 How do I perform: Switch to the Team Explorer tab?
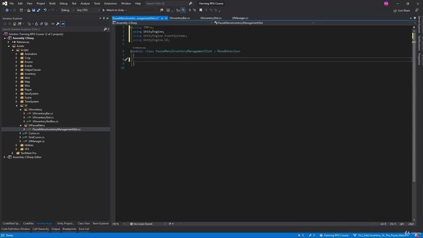(x=100, y=223)
